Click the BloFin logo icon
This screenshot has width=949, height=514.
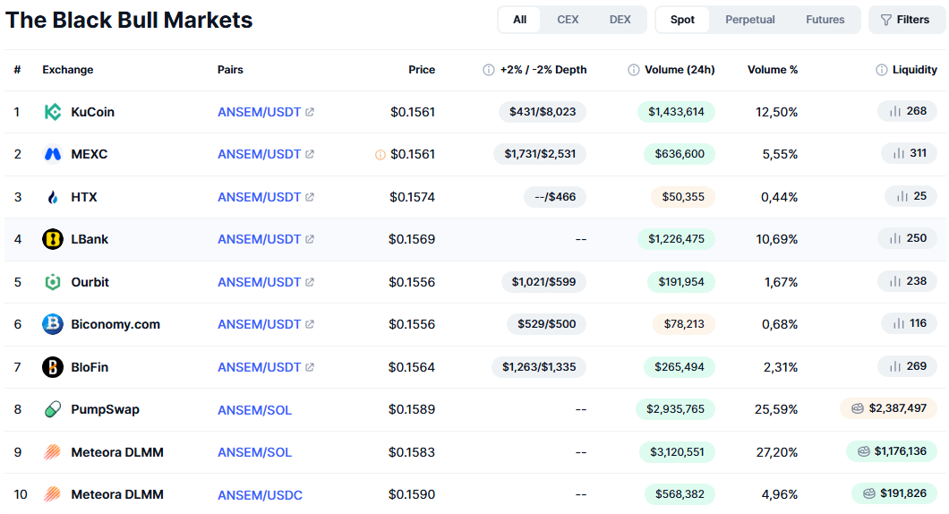(x=53, y=367)
